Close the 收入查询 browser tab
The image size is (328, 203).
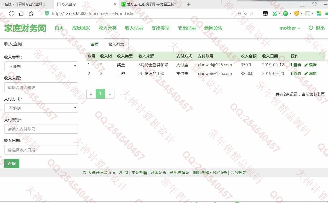(115, 4)
